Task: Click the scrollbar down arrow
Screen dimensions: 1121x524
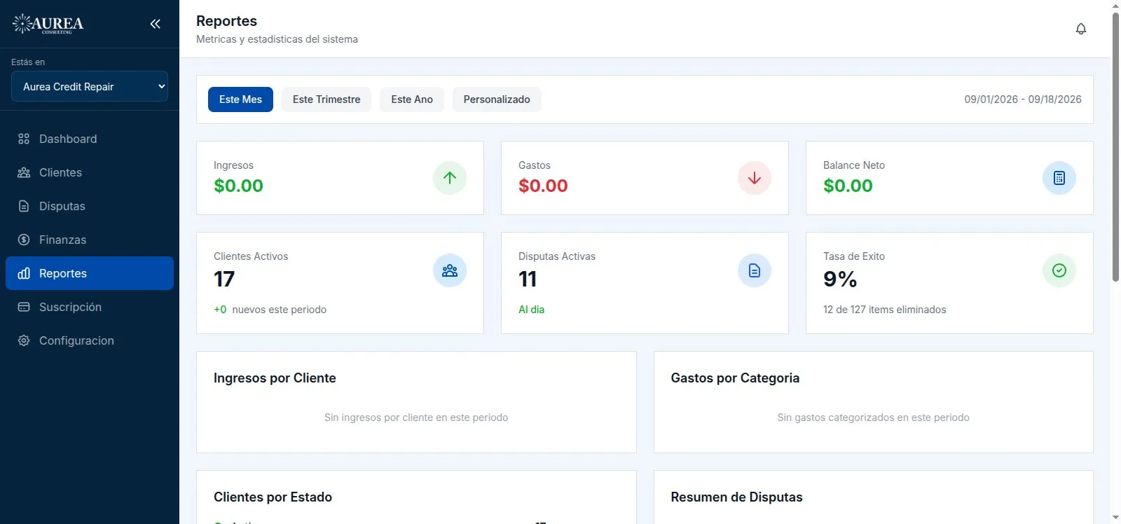Action: pyautogui.click(x=1115, y=518)
